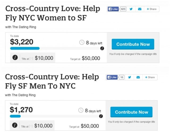
Task: Open the Tilts at help tooltip in first campaign
Action: pos(31,59)
